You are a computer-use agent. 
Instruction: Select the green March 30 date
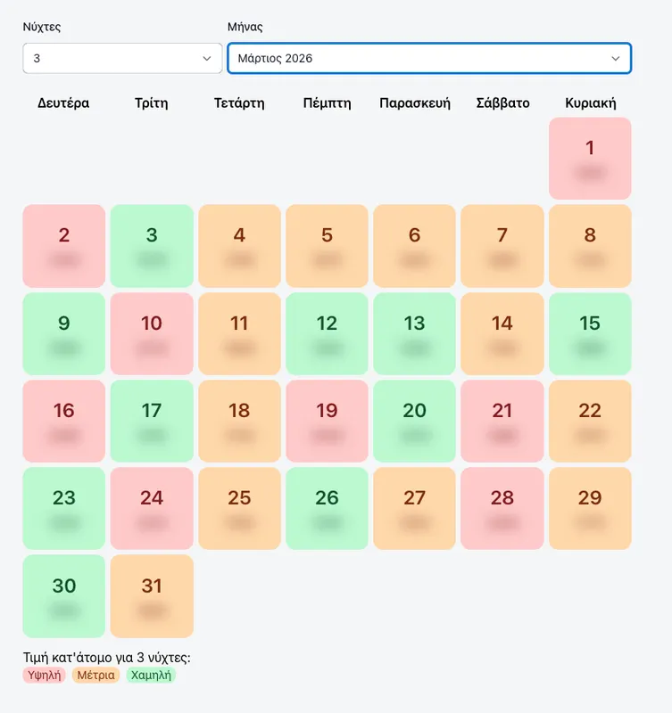63,595
